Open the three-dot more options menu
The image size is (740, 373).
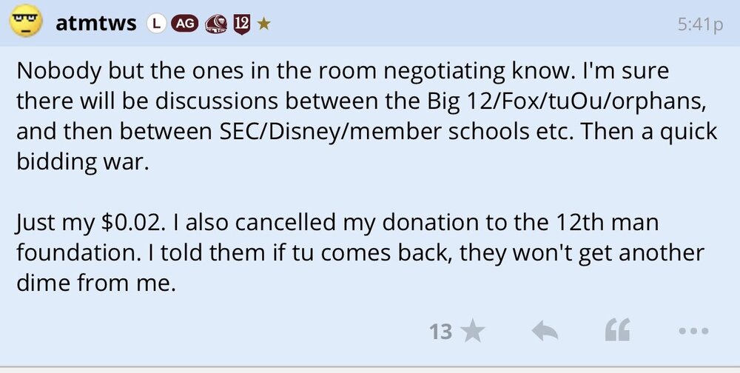(x=693, y=331)
